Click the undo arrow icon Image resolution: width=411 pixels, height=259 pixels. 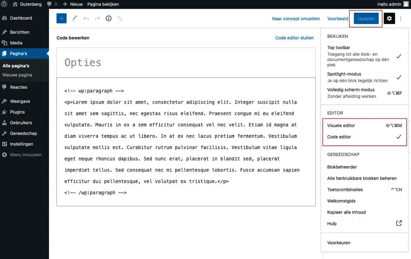(86, 18)
